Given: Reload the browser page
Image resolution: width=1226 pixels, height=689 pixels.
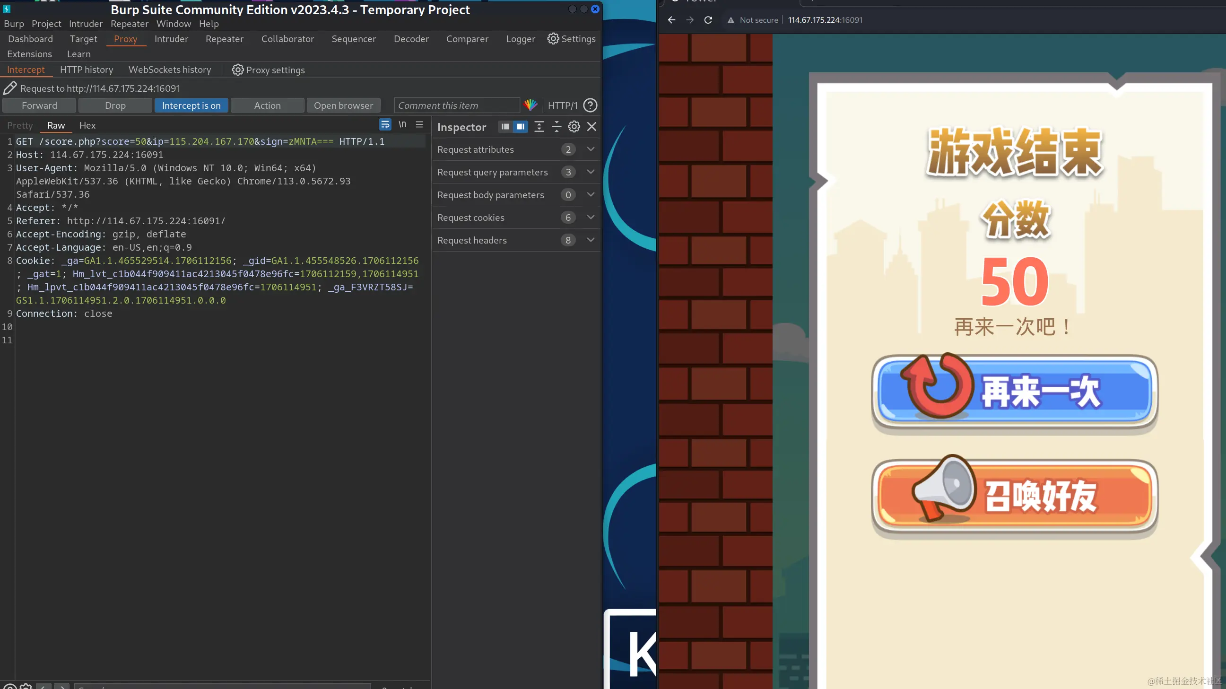Looking at the screenshot, I should tap(708, 20).
